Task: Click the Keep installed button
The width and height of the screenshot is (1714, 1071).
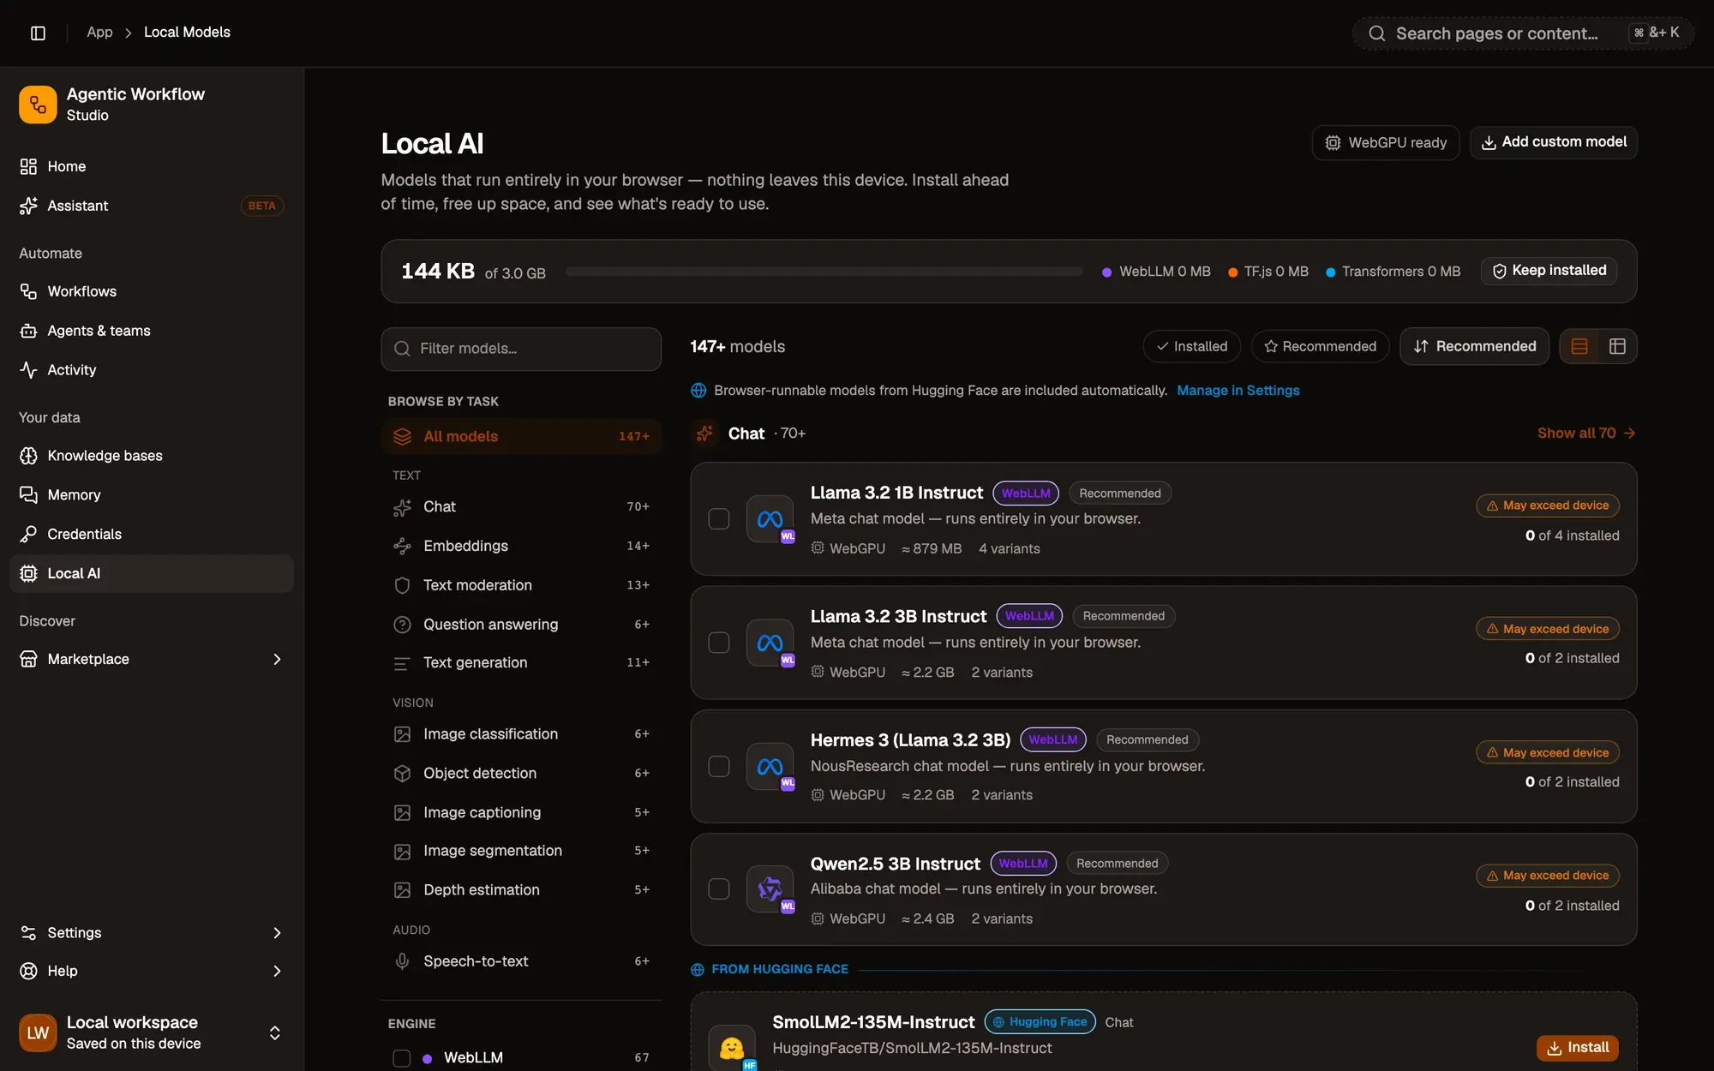Action: pos(1549,271)
